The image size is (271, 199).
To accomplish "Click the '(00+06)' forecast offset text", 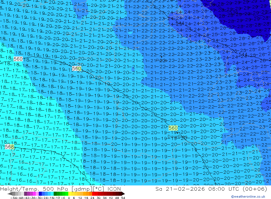I will click(x=255, y=189).
